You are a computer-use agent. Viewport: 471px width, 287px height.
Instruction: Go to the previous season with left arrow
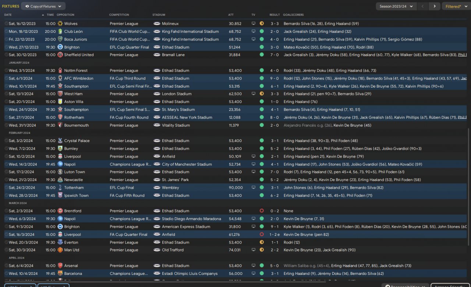pyautogui.click(x=423, y=6)
